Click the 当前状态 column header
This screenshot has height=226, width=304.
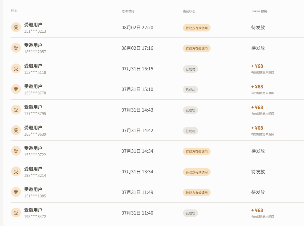[x=189, y=11]
